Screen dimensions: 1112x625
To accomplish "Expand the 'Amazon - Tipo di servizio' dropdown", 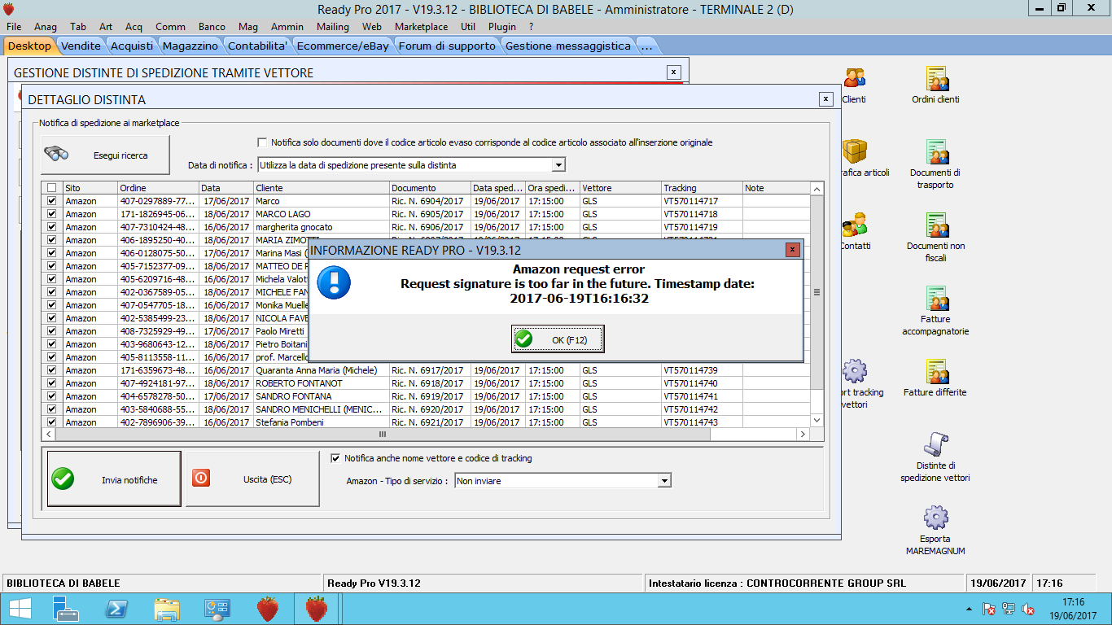I will pos(664,481).
